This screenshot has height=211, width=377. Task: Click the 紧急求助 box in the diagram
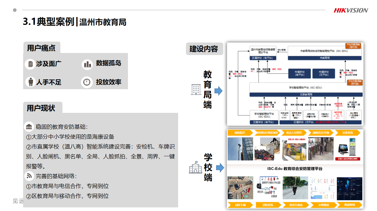[x=311, y=116]
